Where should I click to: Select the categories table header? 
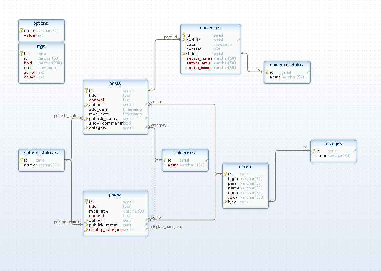[x=185, y=153]
